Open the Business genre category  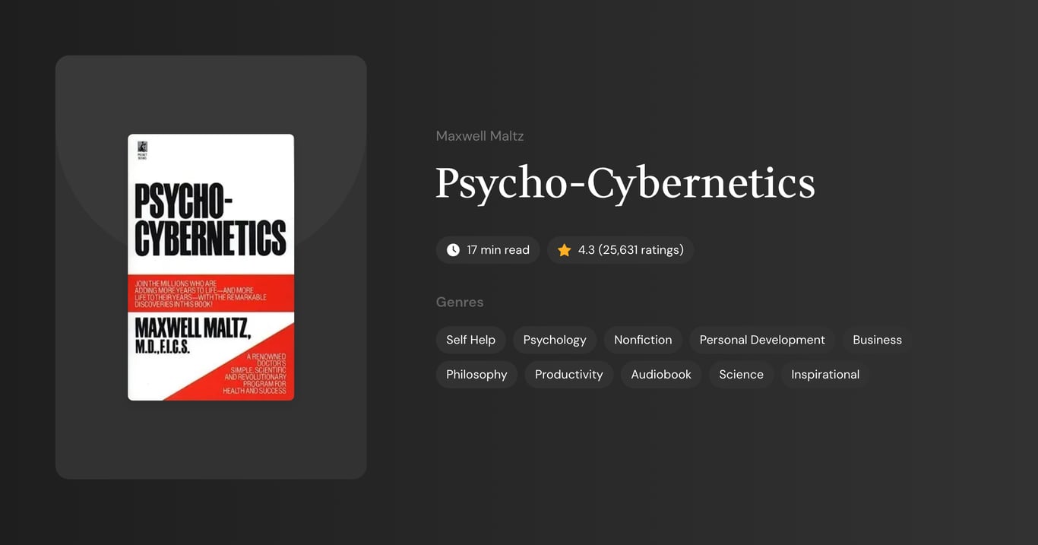coord(877,340)
